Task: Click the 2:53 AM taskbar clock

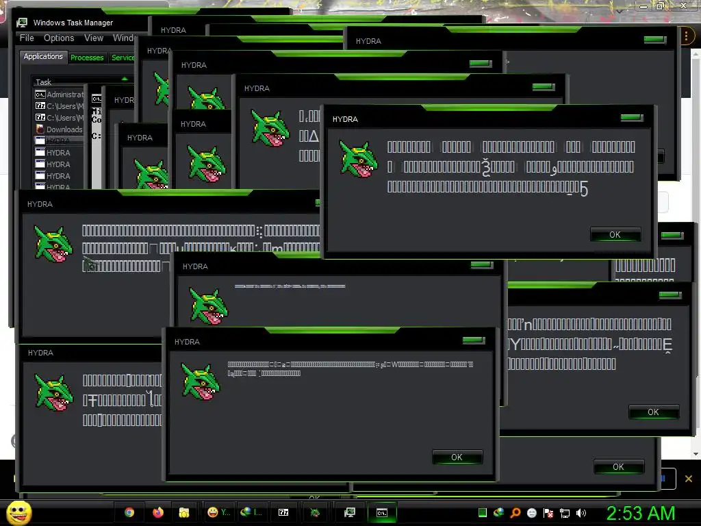Action: click(x=641, y=513)
